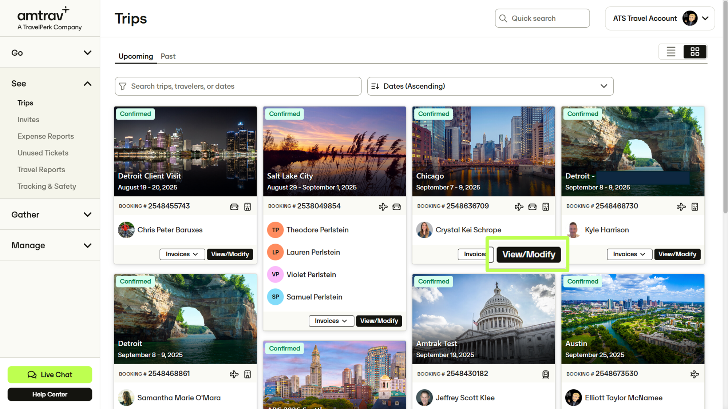Click the car icon on booking 2538049854
Viewport: 728px width, 409px height.
point(396,207)
